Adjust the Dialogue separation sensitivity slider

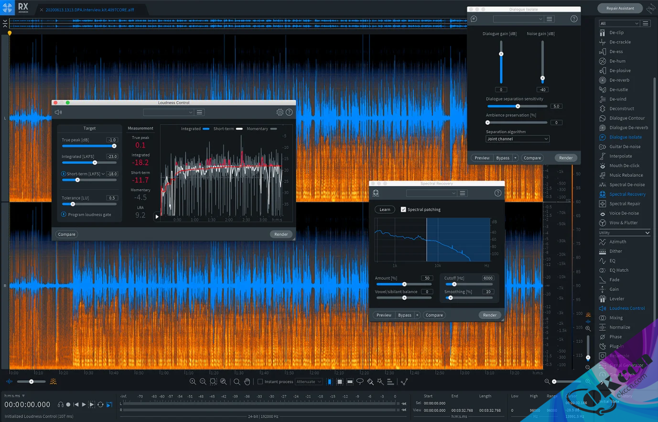click(x=518, y=106)
